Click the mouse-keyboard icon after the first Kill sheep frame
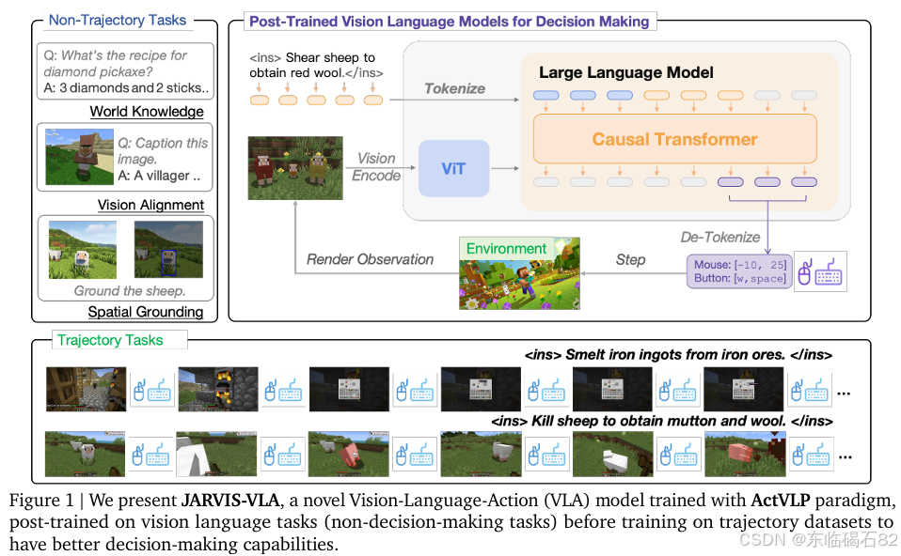Screen dimensions: 901x556 tap(151, 456)
